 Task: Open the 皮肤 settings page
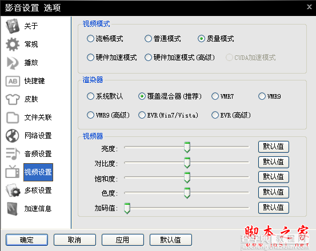click(x=31, y=99)
